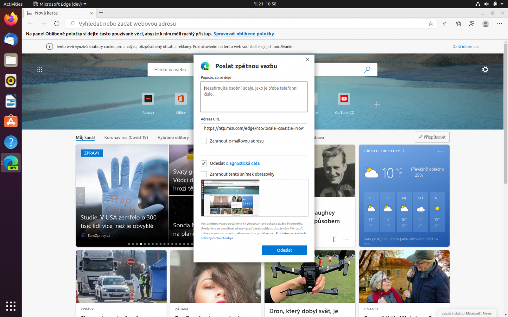
Task: Open the browser profile icon
Action: pyautogui.click(x=485, y=23)
